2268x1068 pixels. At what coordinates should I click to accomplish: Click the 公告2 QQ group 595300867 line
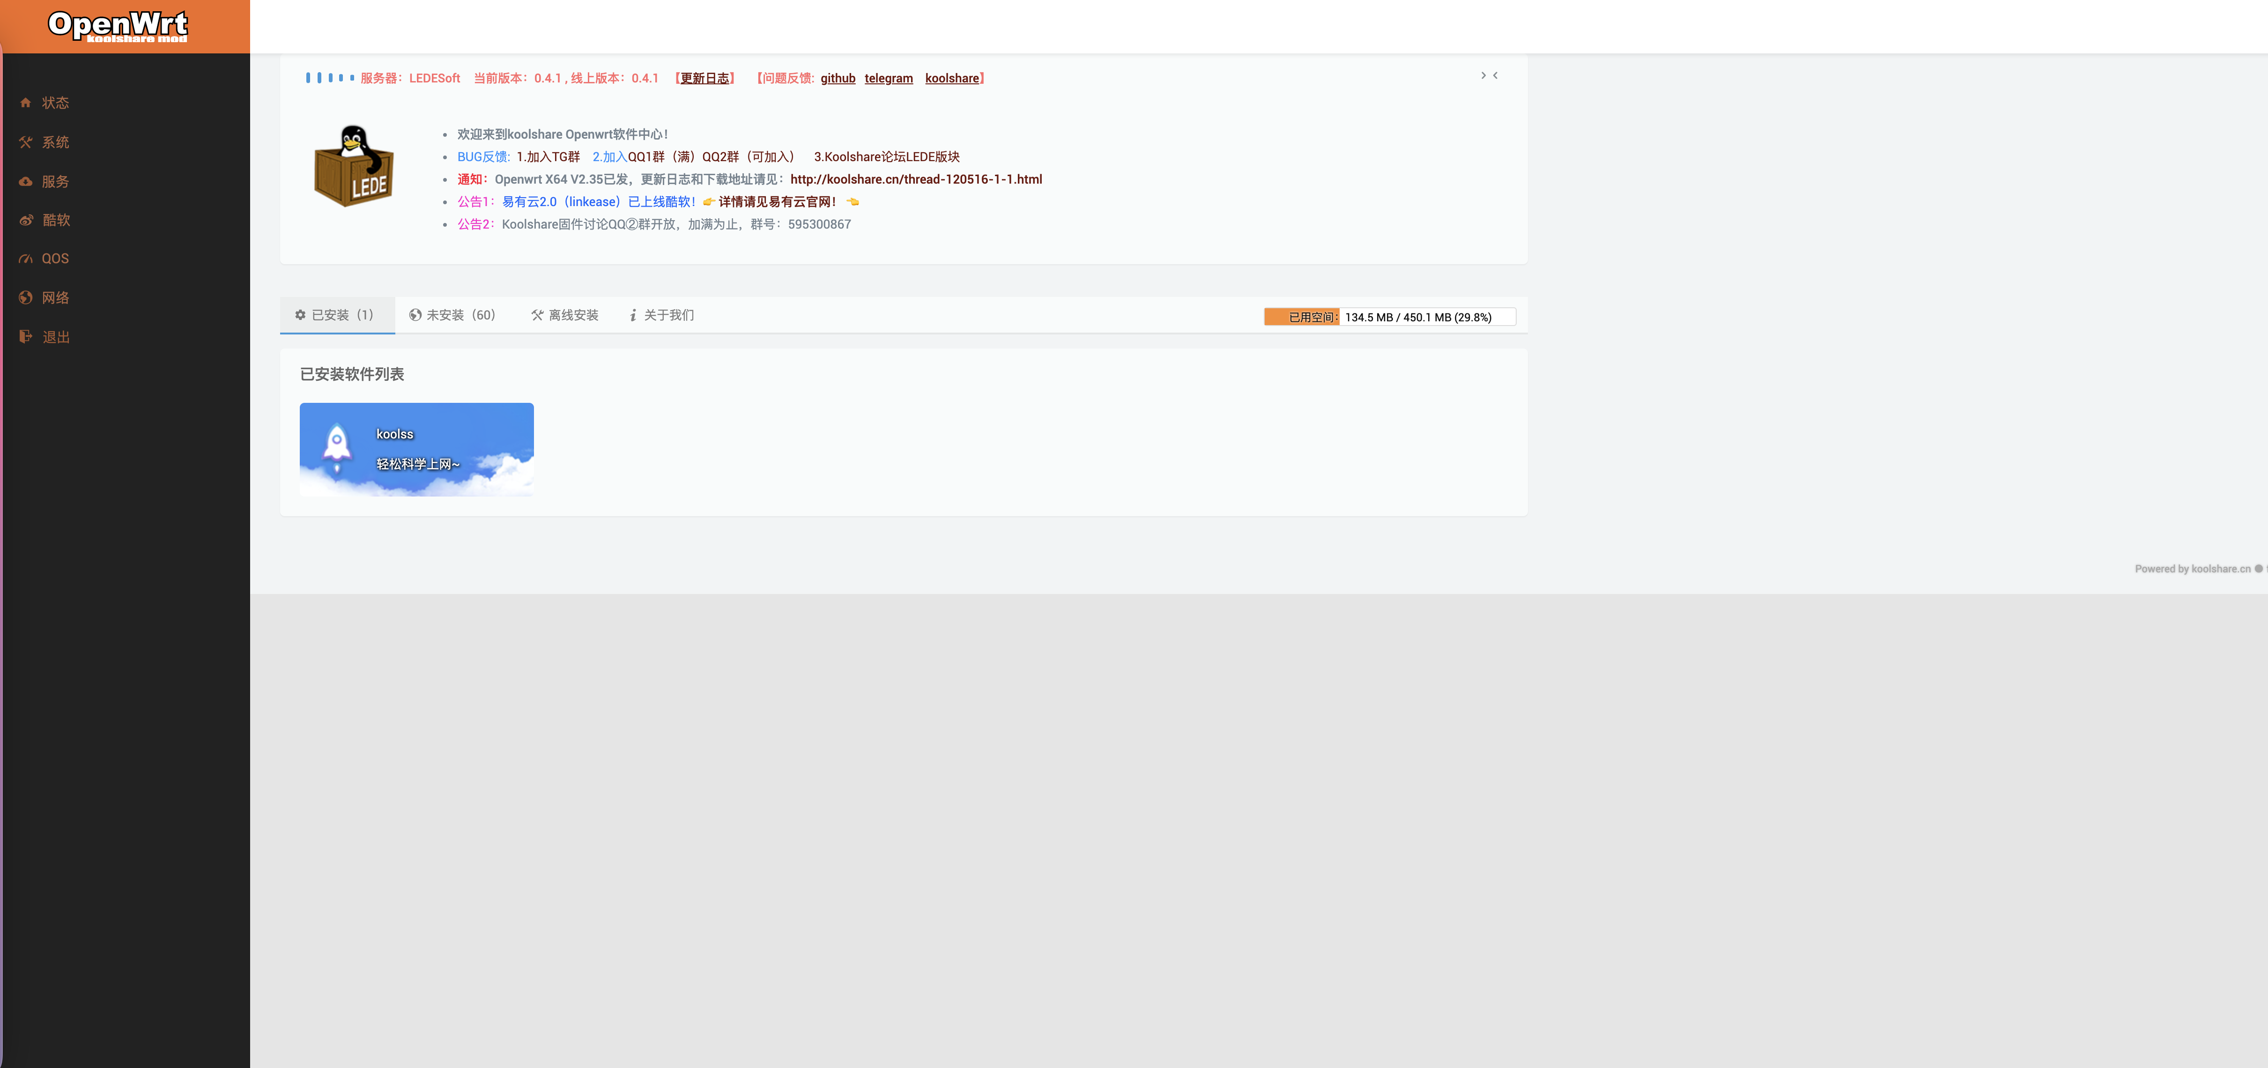[x=654, y=224]
